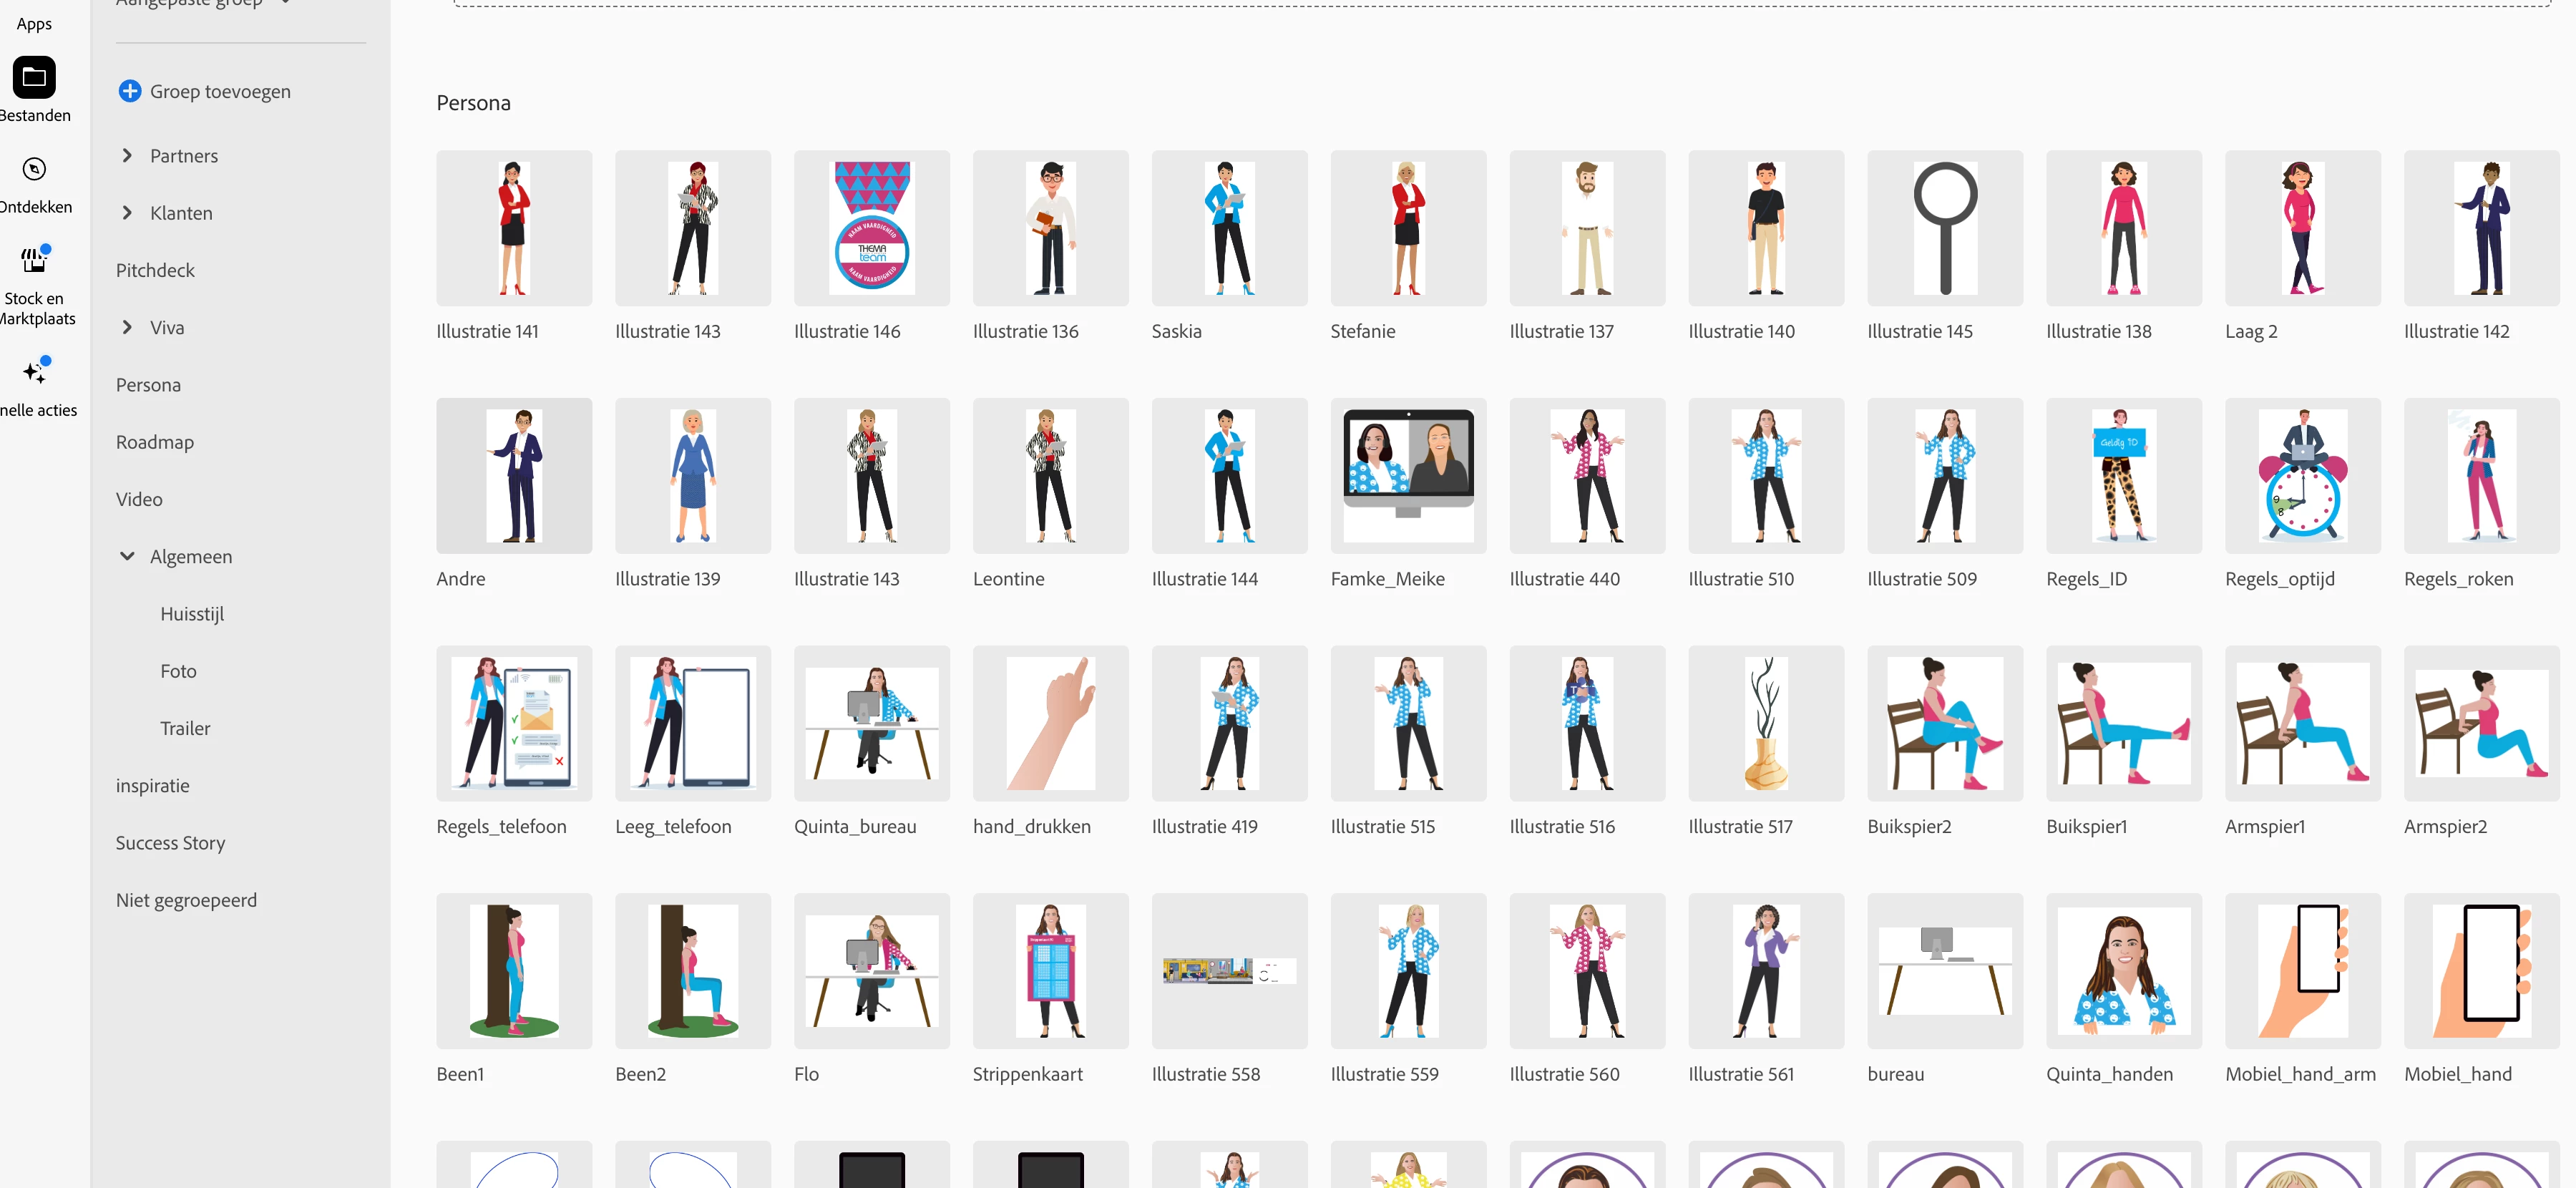The height and width of the screenshot is (1188, 2576).
Task: Select the Regels_optijd alarm clock thumbnail
Action: pos(2302,475)
